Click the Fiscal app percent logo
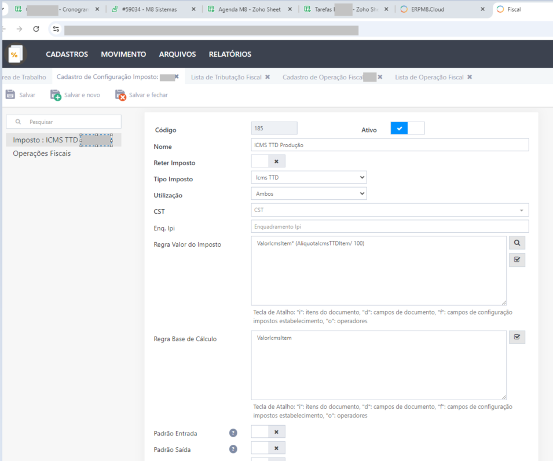The height and width of the screenshot is (461, 553). [x=15, y=54]
